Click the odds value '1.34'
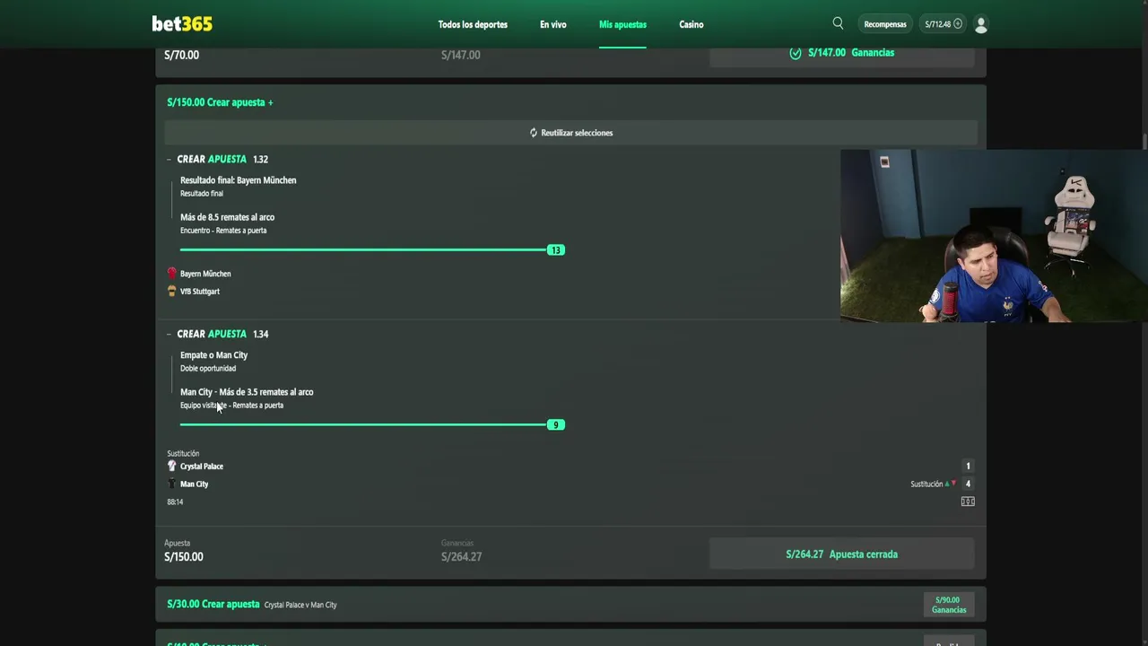 [x=260, y=334]
